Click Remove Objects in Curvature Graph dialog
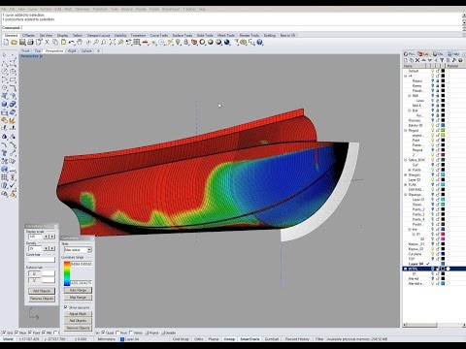Image resolution: width=466 pixels, height=349 pixels. point(42,299)
